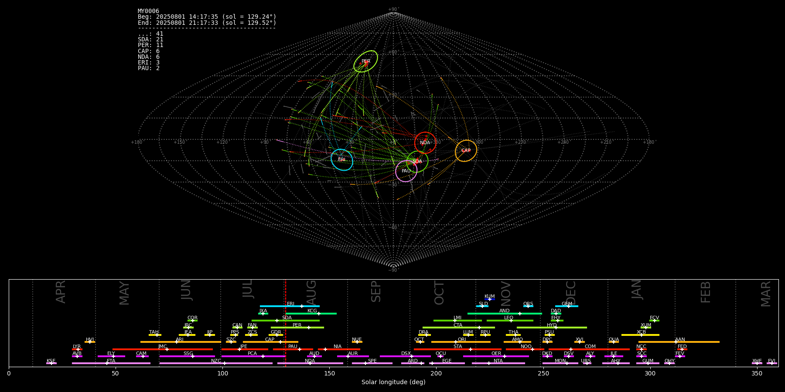This screenshot has width=785, height=392.
Task: Click the PAU pink radiant circle on map
Action: (406, 171)
